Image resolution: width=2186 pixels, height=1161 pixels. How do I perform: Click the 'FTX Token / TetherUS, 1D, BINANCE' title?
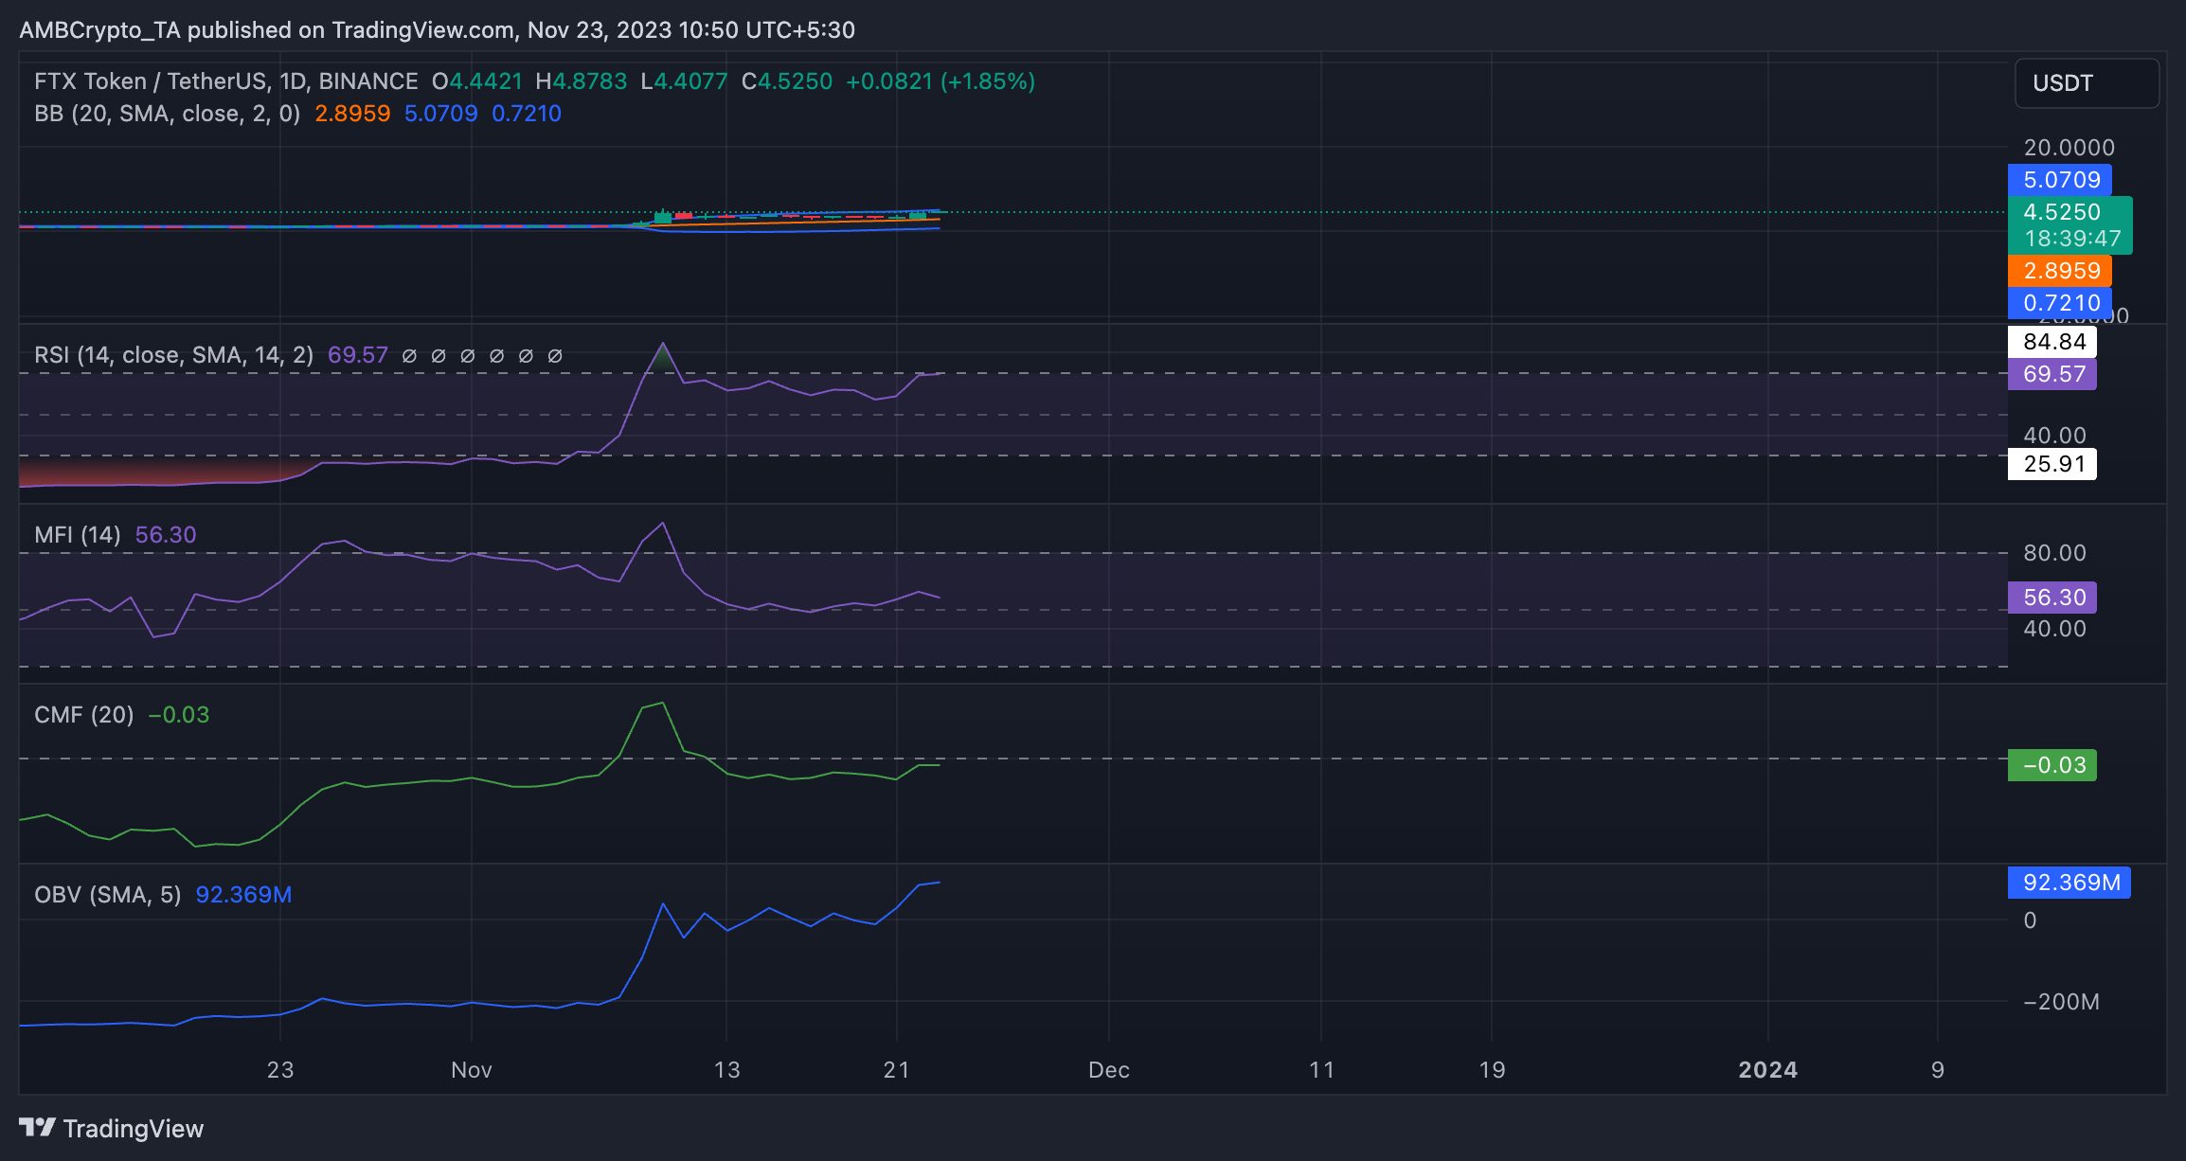click(x=226, y=81)
